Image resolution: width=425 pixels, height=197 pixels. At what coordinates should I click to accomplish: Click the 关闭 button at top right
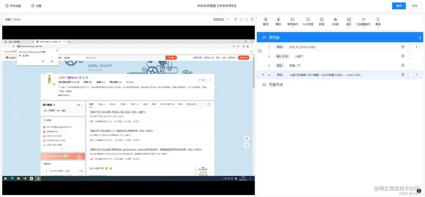414,6
